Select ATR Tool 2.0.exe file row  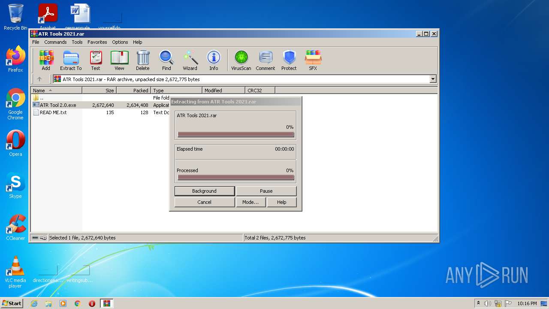click(100, 105)
